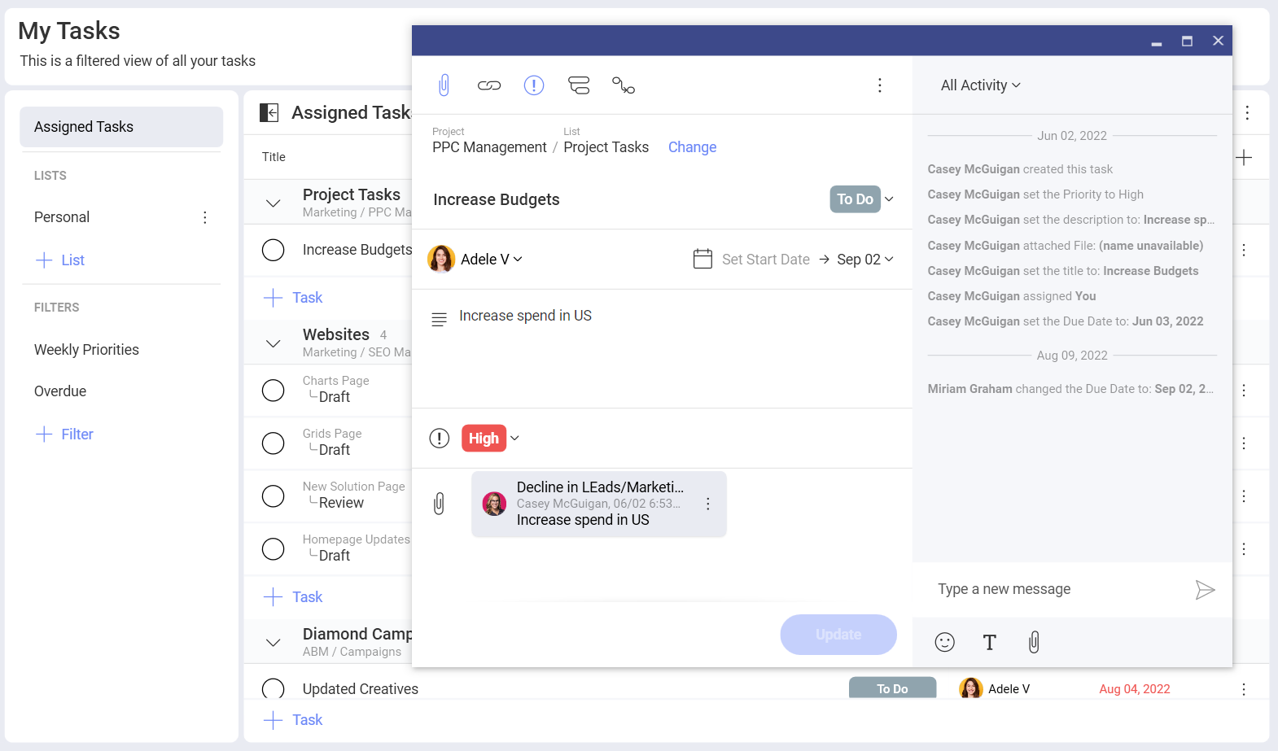Click the dependencies icon in task toolbar
This screenshot has width=1278, height=751.
[x=624, y=85]
